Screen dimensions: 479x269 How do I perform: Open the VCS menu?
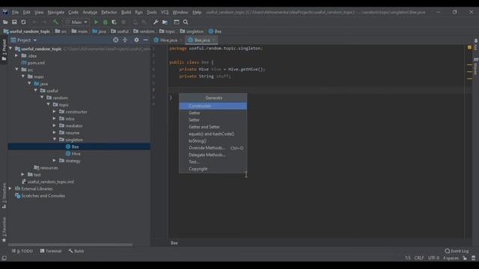pyautogui.click(x=165, y=12)
